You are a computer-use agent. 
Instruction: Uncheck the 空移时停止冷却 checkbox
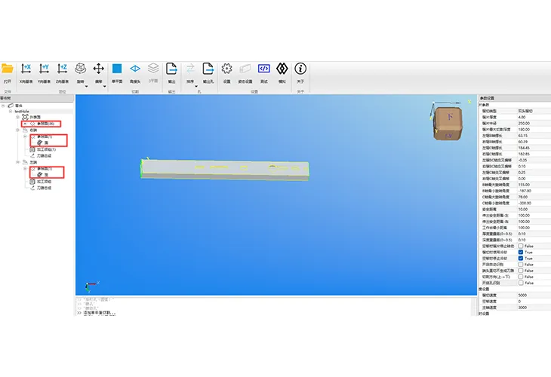pos(521,259)
